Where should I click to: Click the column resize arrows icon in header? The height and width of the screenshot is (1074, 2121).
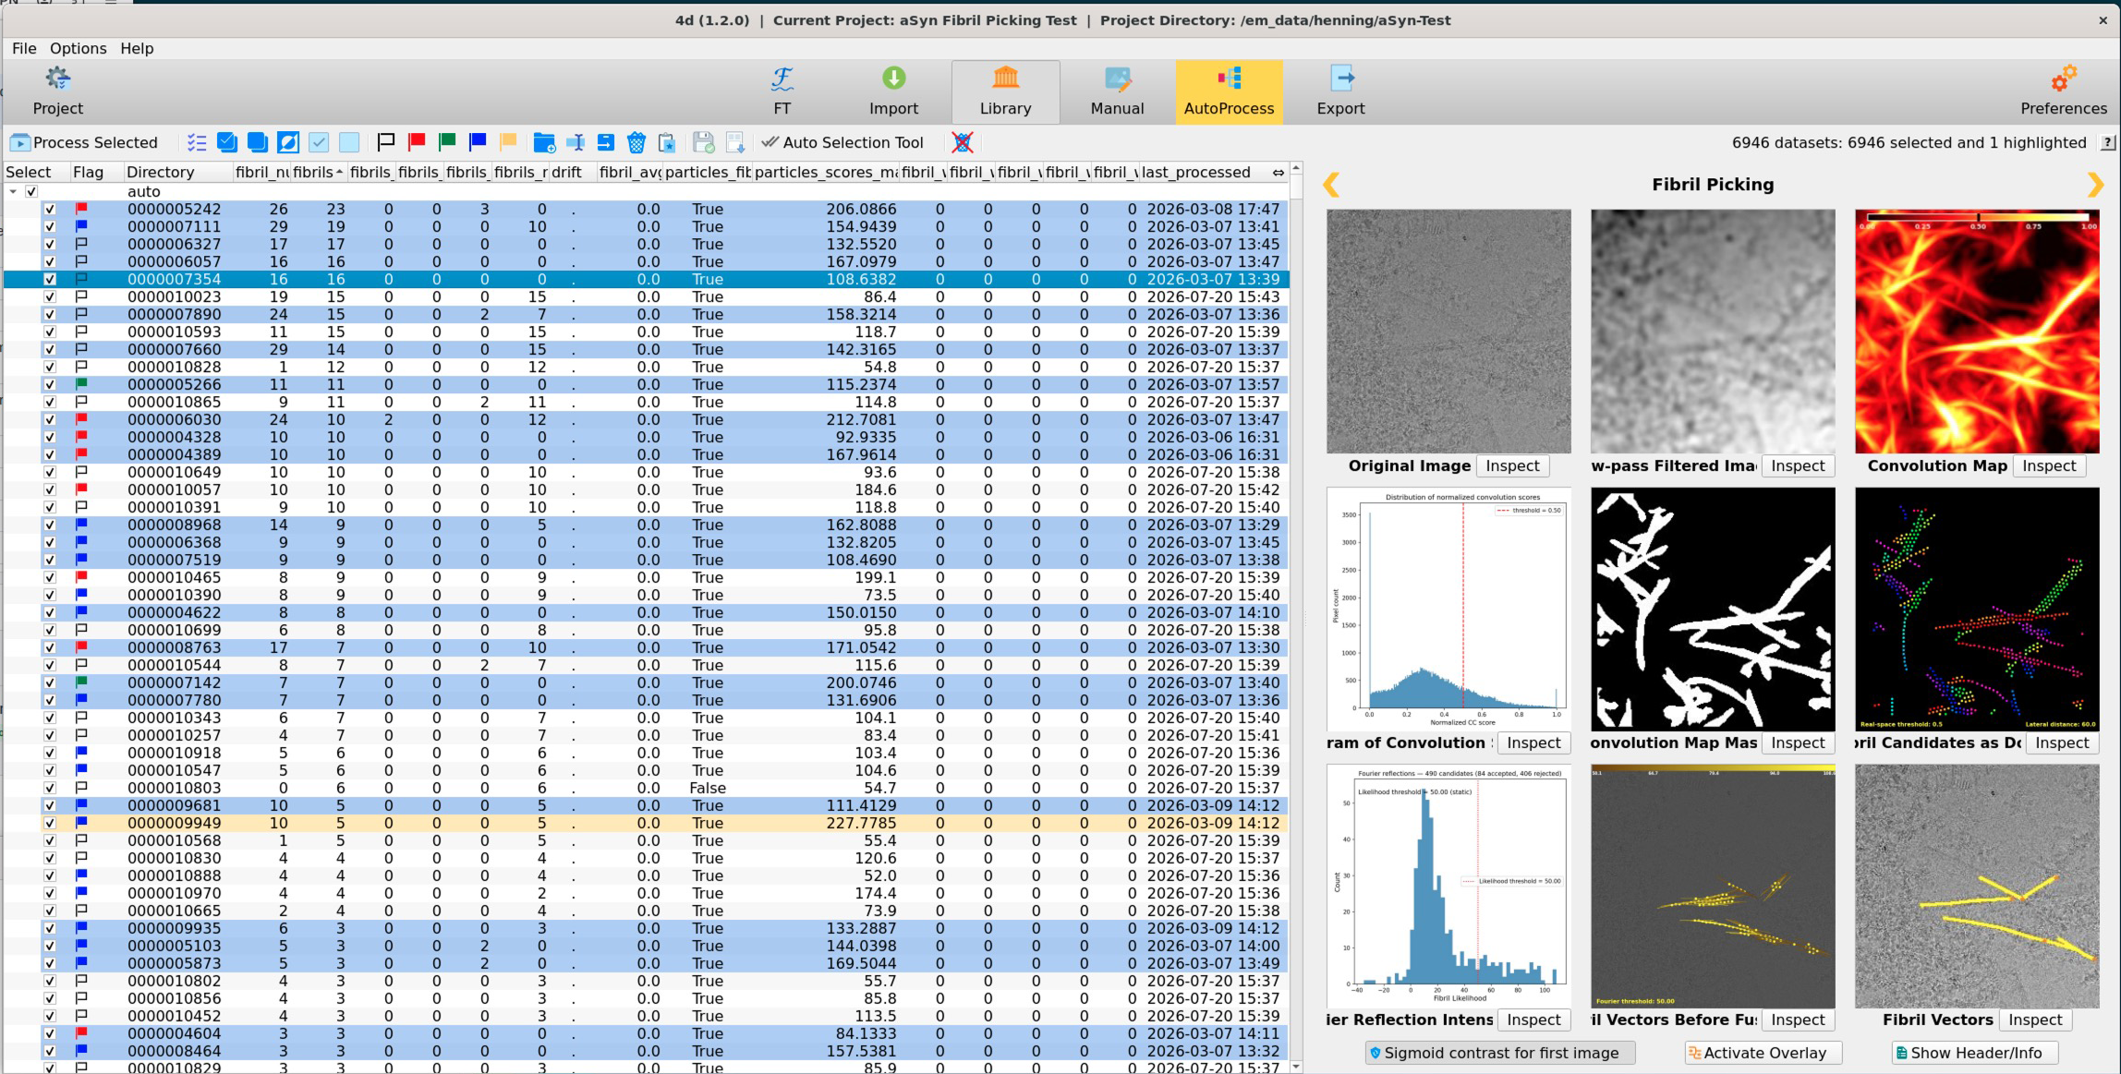coord(1278,173)
